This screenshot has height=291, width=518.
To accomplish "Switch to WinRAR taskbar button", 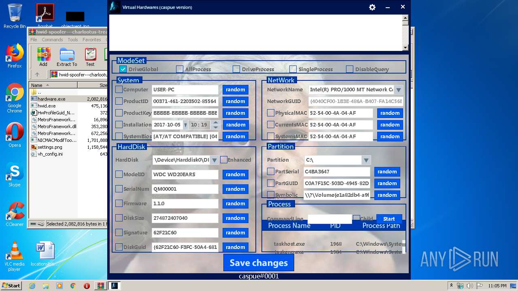I will coord(100,286).
